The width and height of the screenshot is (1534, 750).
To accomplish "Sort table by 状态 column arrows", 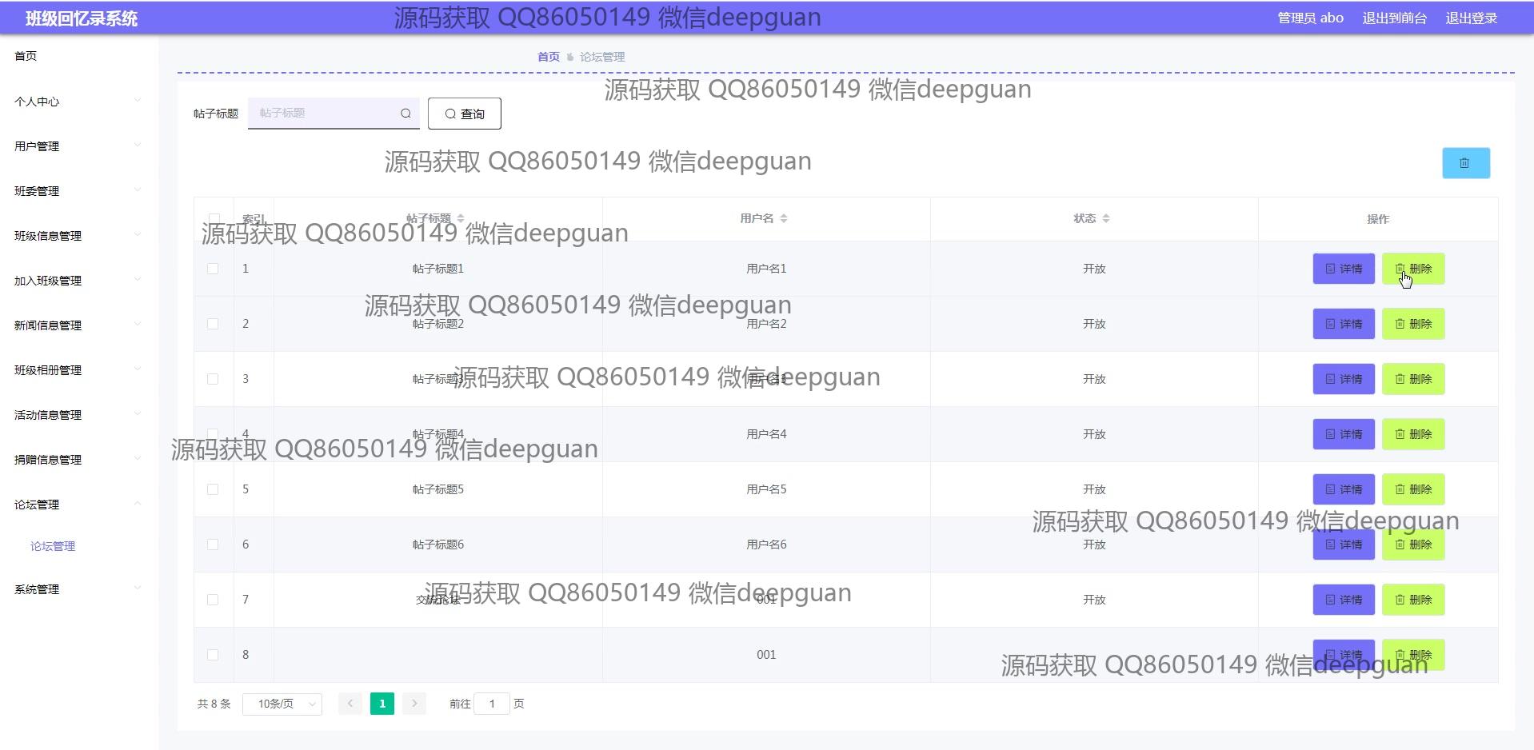I will pos(1106,218).
